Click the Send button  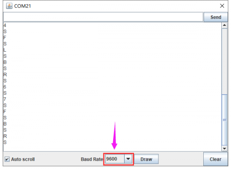(216, 17)
